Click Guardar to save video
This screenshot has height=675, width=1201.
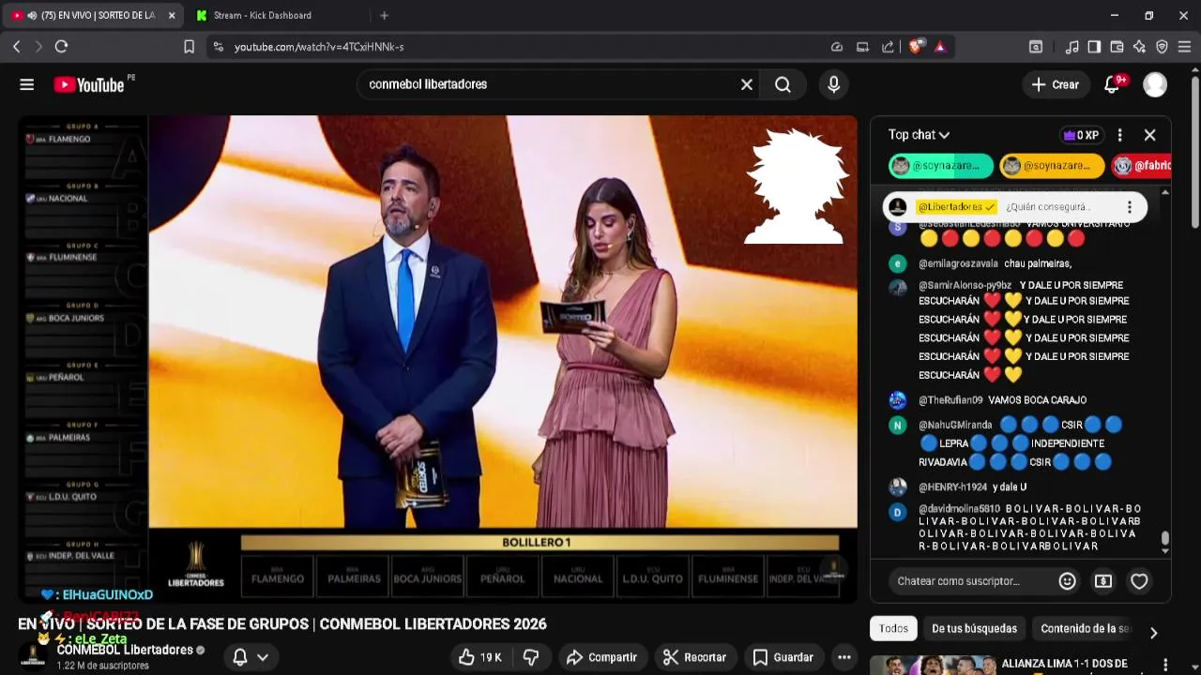(x=783, y=657)
